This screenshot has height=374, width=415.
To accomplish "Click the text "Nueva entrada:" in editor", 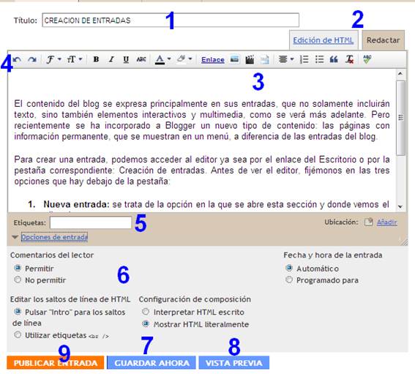I will pos(76,204).
